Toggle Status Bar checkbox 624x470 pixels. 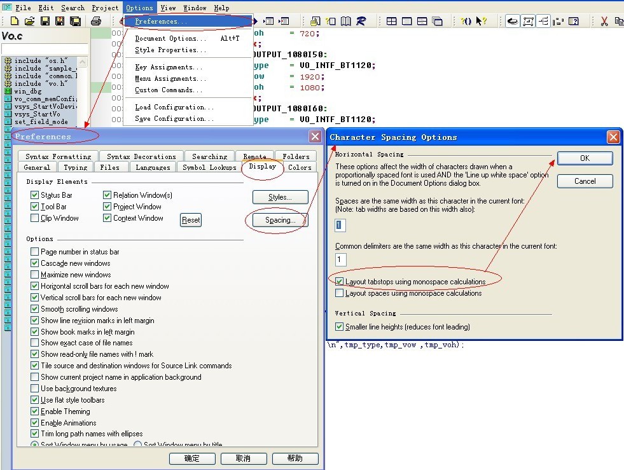[x=34, y=195]
